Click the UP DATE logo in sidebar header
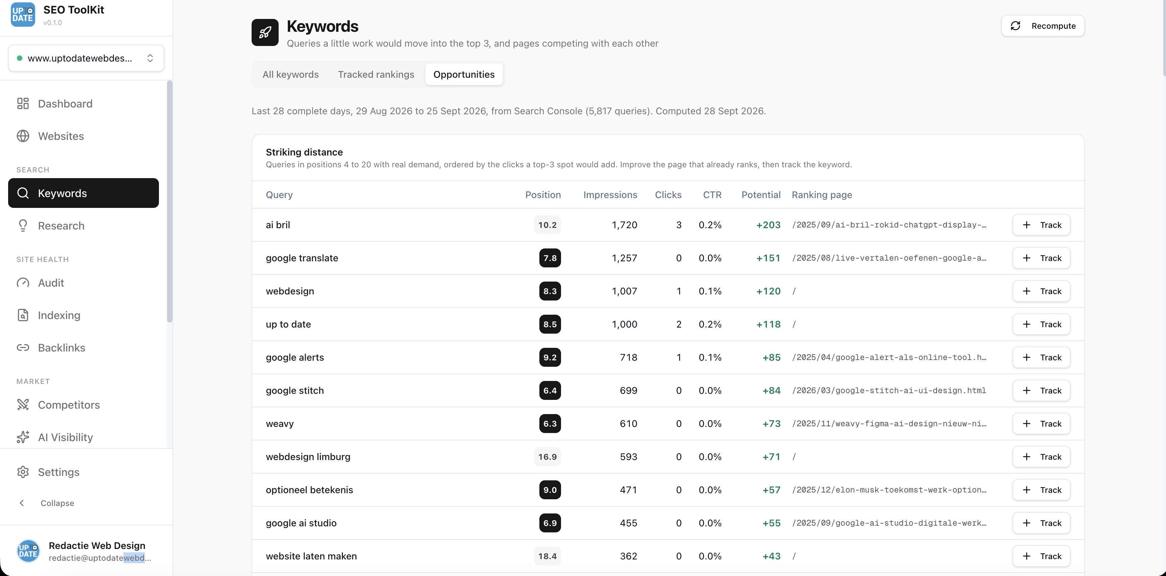Image resolution: width=1166 pixels, height=576 pixels. [x=23, y=15]
